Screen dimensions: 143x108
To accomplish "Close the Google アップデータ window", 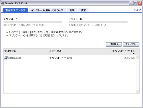I will coord(140,3).
